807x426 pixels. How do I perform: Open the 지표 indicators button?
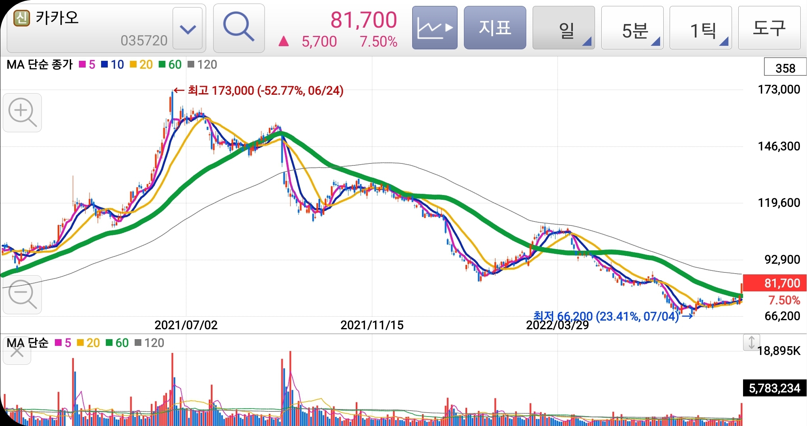495,28
